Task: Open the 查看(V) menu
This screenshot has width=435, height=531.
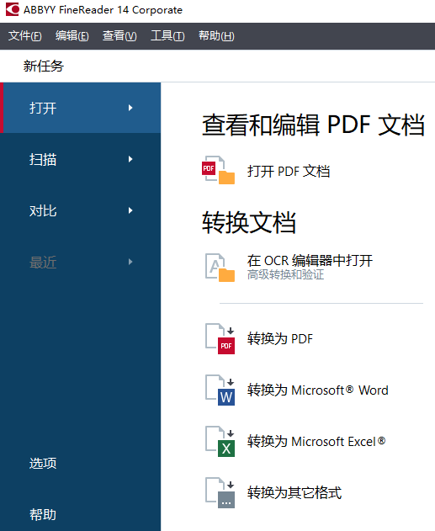Action: click(119, 35)
